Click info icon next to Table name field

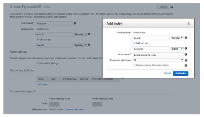(75, 23)
